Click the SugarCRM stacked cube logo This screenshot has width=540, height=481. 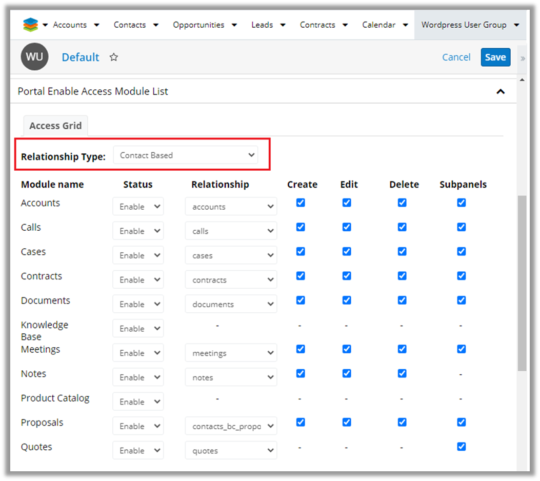31,25
